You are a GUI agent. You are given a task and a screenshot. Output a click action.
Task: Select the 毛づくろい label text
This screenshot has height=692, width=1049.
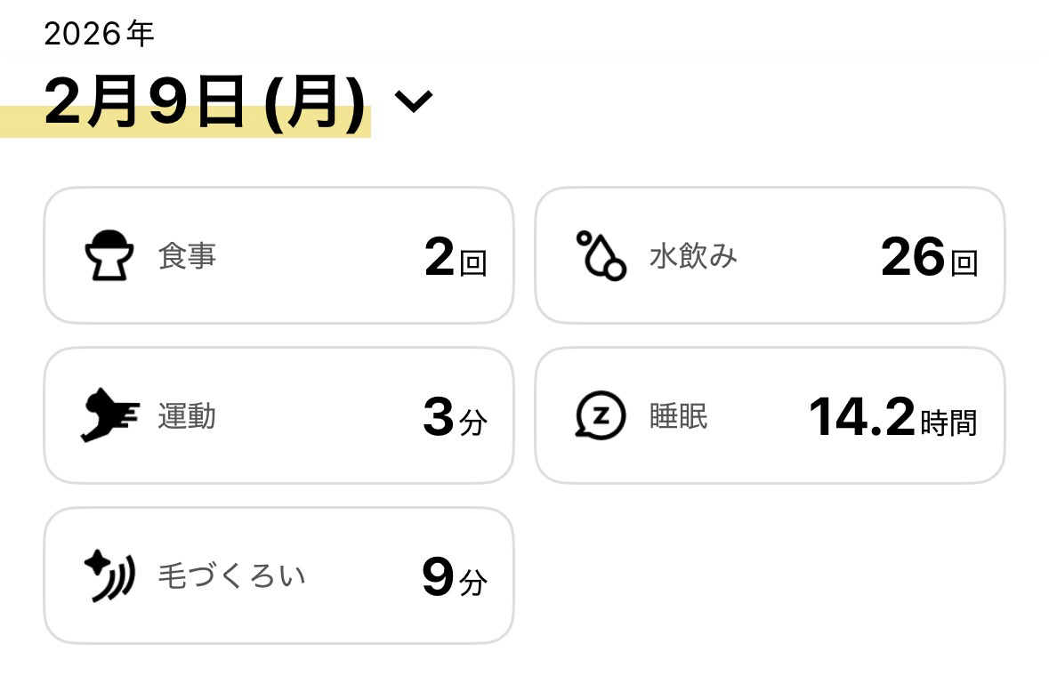click(231, 576)
